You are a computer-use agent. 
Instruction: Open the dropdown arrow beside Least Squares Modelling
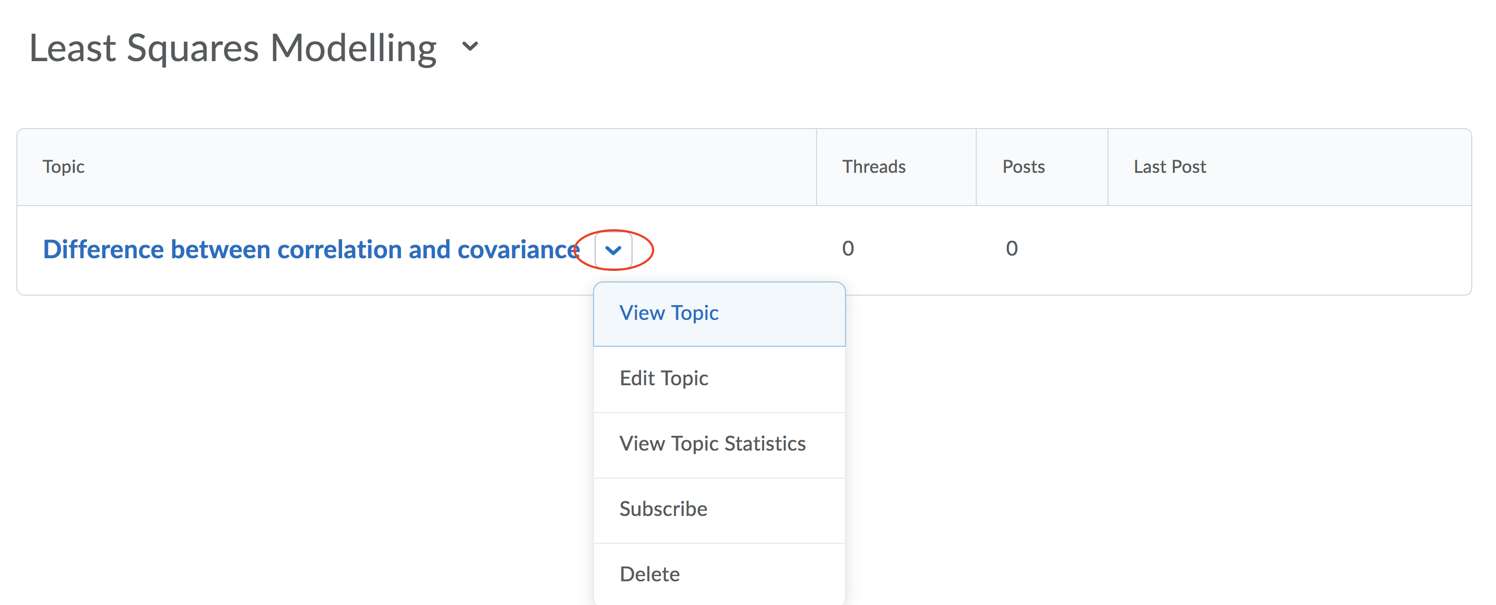pos(470,46)
